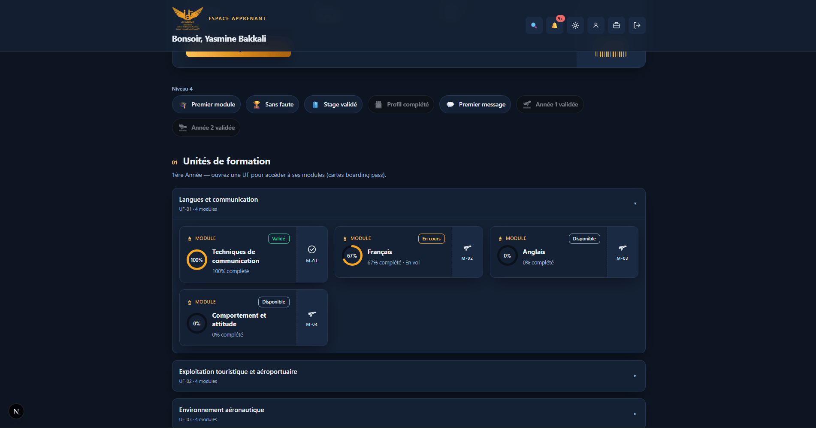Click the academy winged logo
Viewport: 816px width, 428px height.
coord(188,18)
